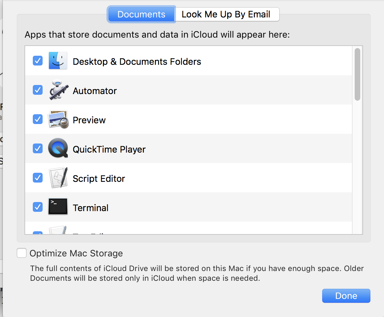Enable Optimize Mac Storage

pyautogui.click(x=22, y=253)
